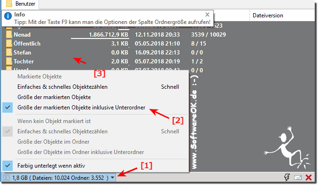Select the Benutzer tab
Image resolution: width=318 pixels, height=185 pixels.
point(20,4)
